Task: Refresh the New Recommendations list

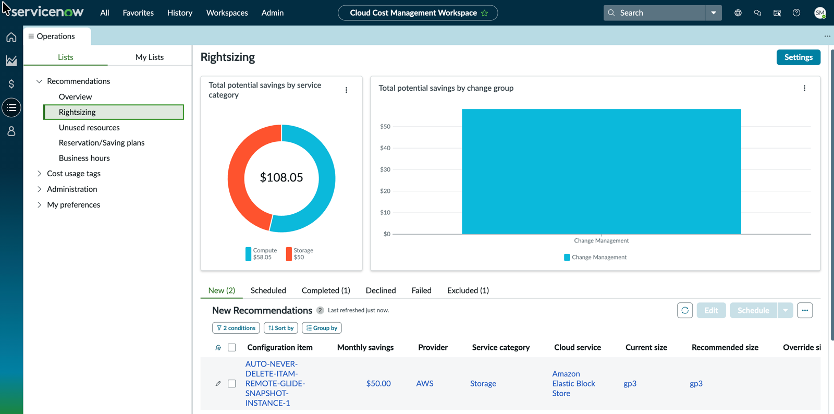Action: (685, 310)
